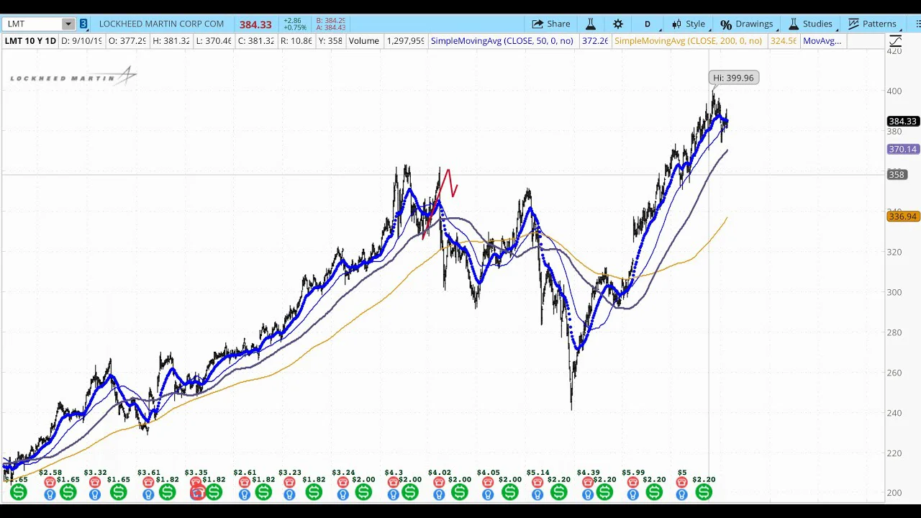Screen dimensions: 921x518
Task: Click the 240 price axis label
Action: (x=894, y=413)
